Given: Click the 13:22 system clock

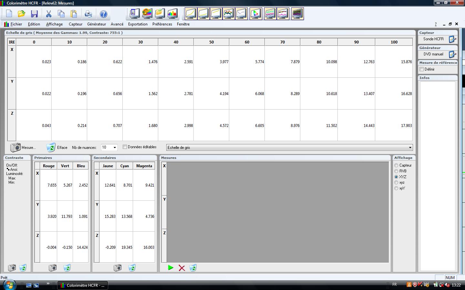Looking at the screenshot, I should (456, 285).
